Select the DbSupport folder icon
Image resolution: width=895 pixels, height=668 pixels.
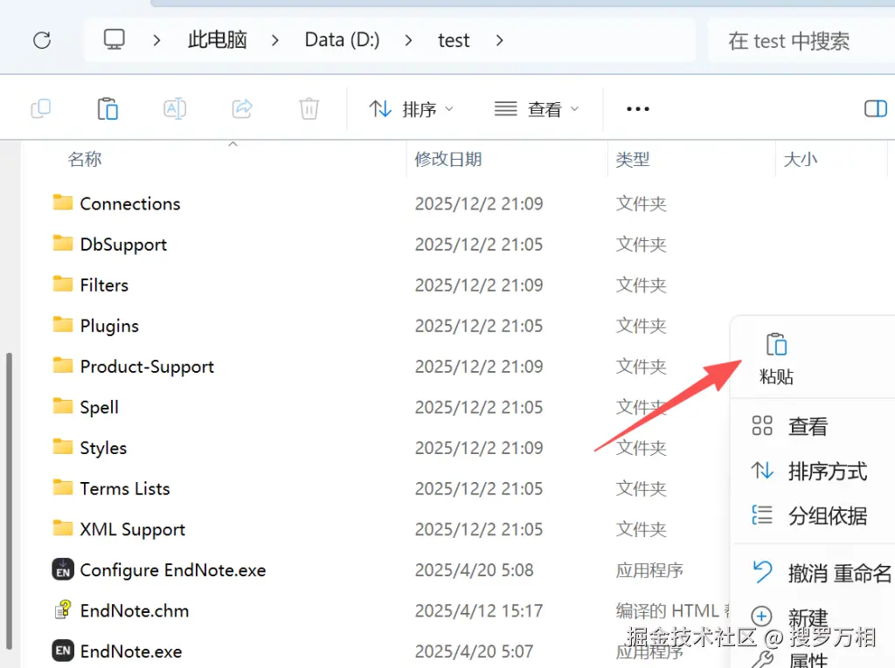63,243
